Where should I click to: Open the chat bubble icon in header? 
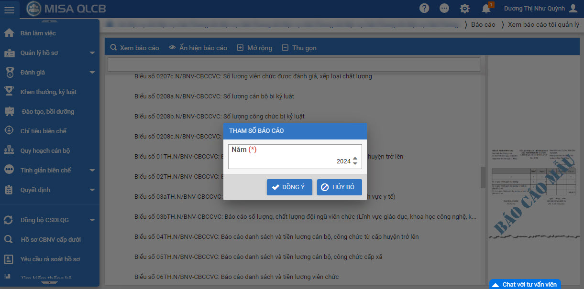[444, 9]
